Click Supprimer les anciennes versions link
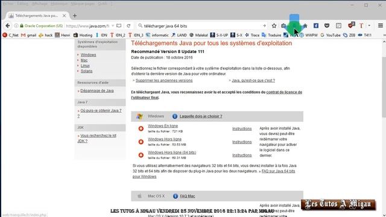 coord(164,80)
